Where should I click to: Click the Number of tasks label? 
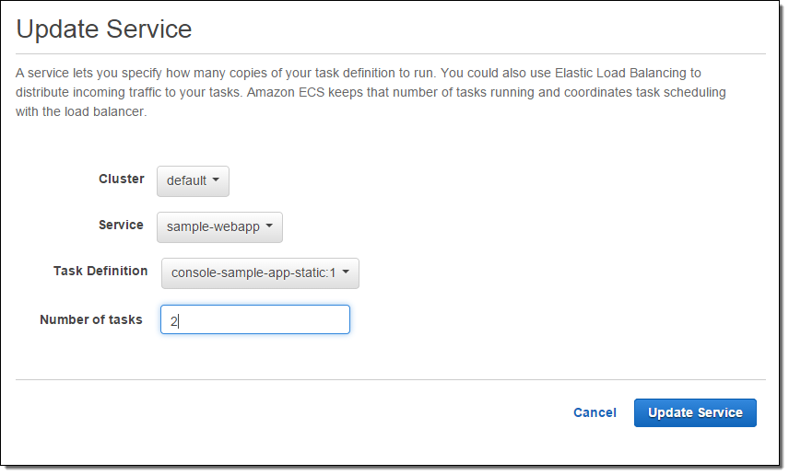(x=91, y=319)
